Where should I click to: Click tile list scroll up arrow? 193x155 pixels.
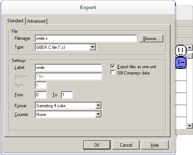point(190,48)
